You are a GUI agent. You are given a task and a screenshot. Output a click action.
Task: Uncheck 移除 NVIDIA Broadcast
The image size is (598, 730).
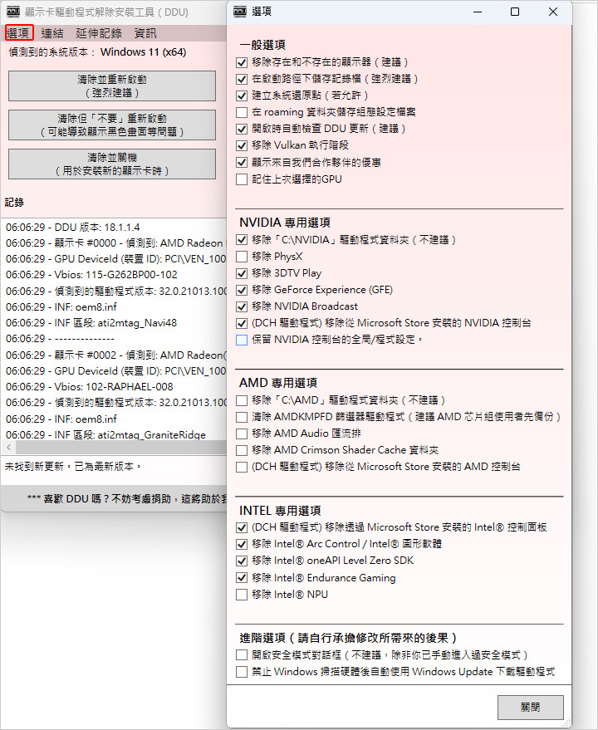241,306
